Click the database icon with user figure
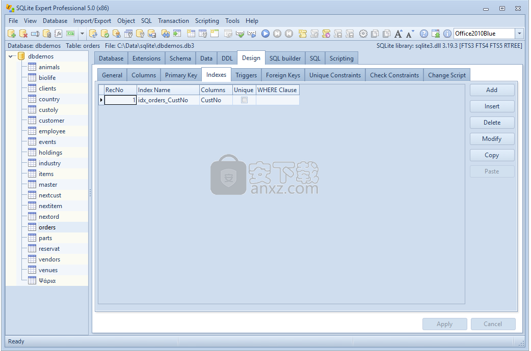 [x=117, y=34]
